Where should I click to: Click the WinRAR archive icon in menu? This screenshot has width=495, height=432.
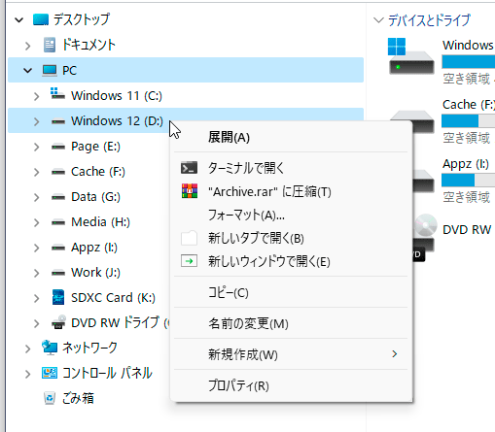point(190,191)
